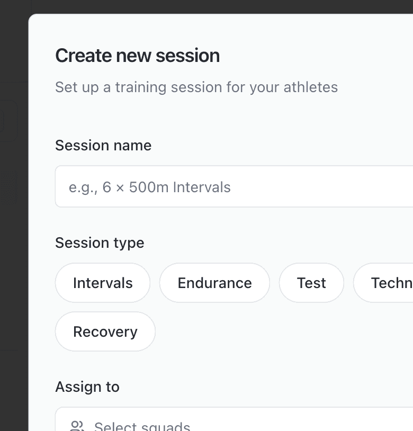Click the 'Session type' section label

100,243
